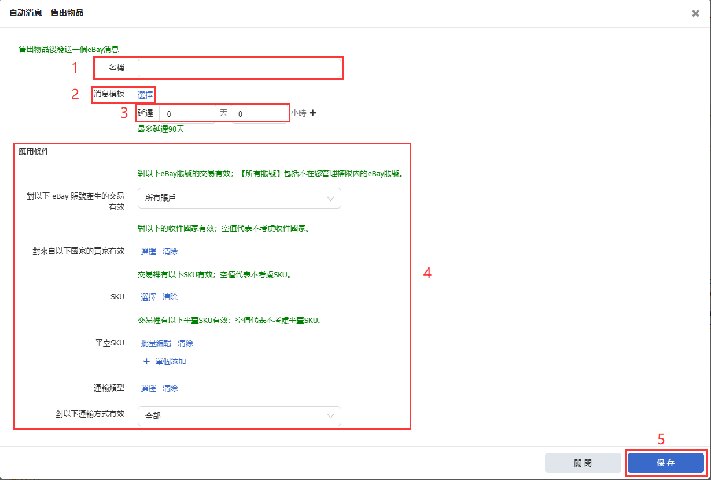
Task: Click 選擇 in the SKU row
Action: (149, 297)
